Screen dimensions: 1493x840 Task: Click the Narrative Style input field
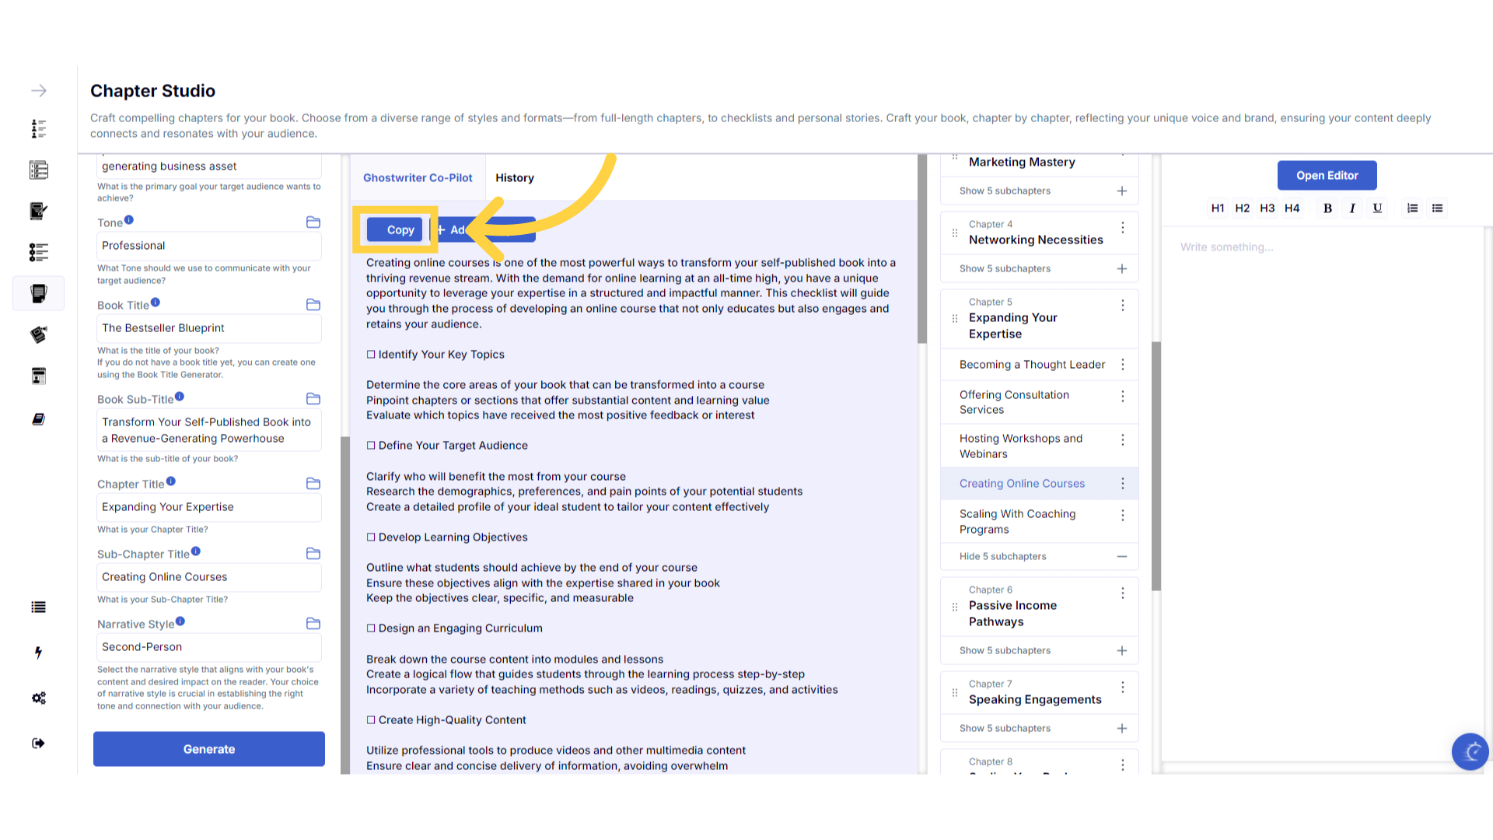[208, 647]
